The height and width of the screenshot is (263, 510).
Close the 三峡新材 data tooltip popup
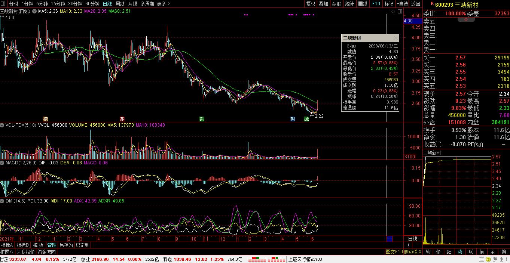(396, 38)
